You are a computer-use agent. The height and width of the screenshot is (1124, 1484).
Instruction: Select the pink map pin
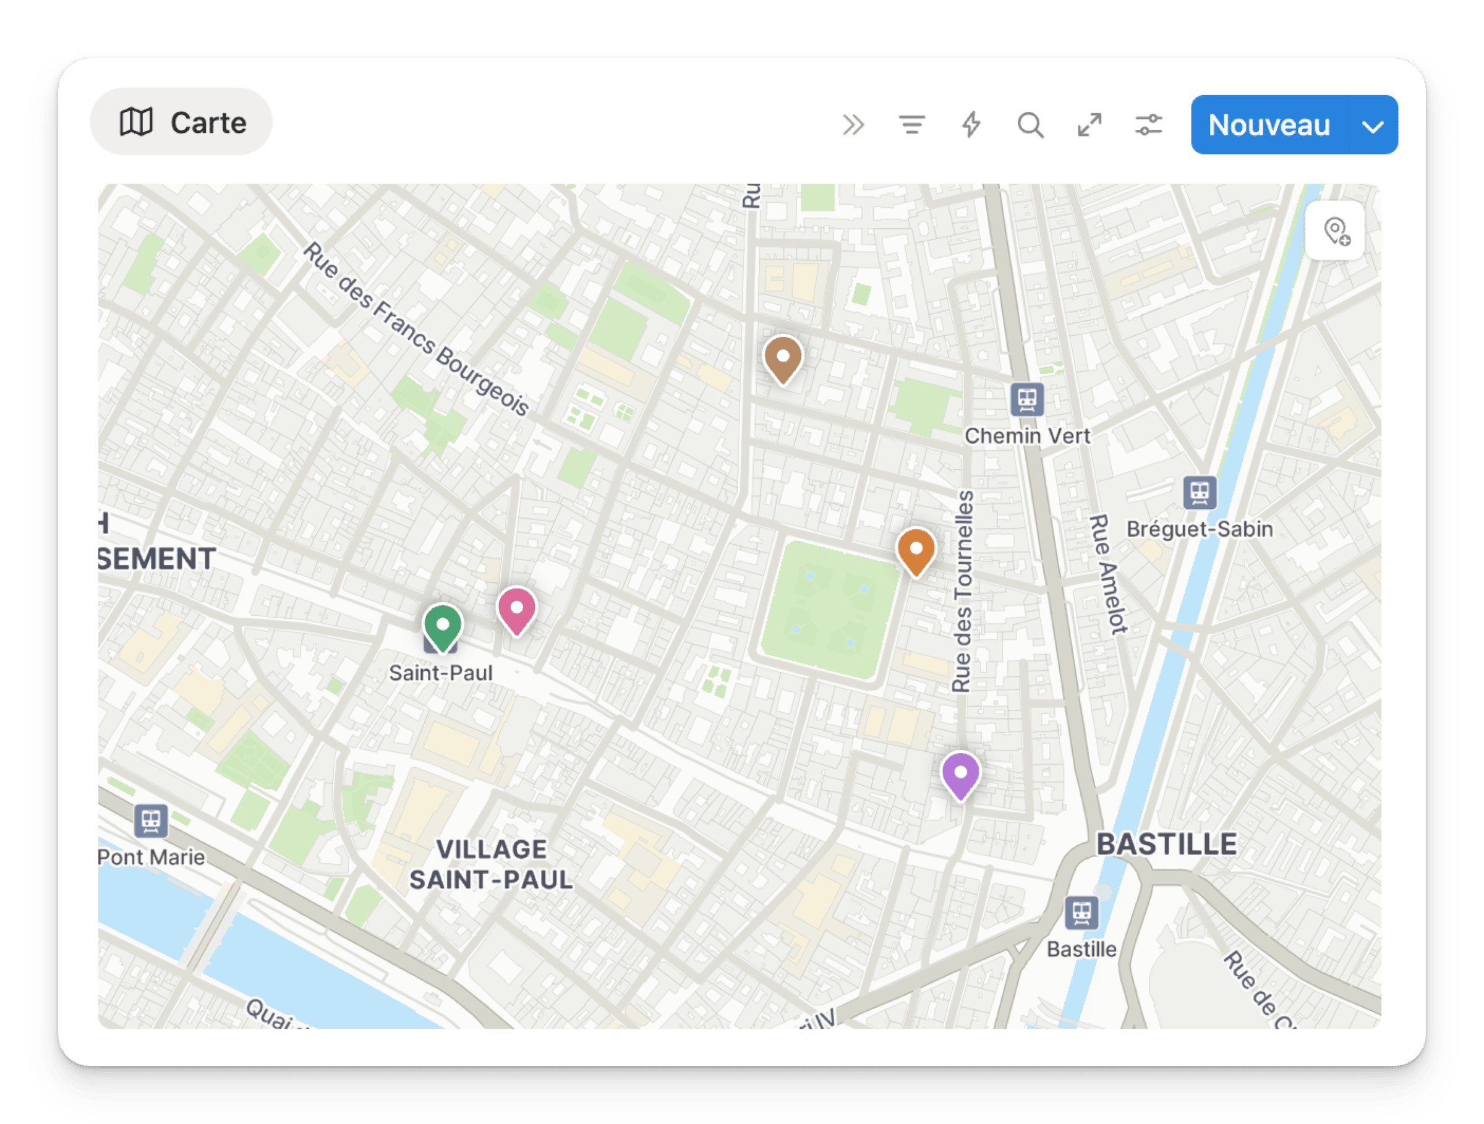coord(516,610)
